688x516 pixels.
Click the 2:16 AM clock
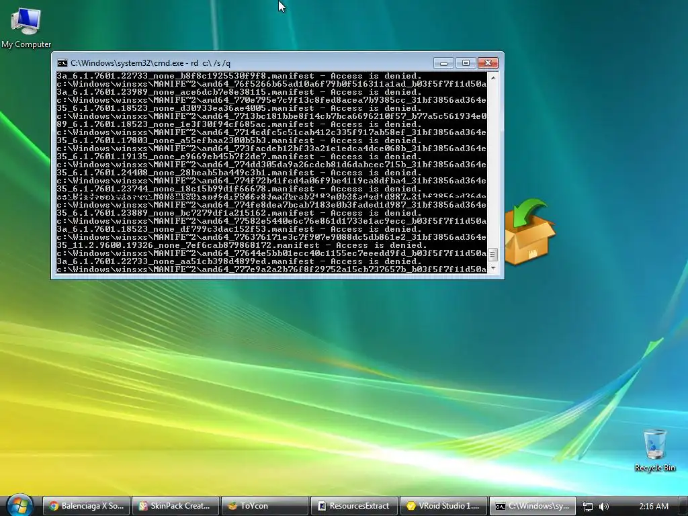[x=654, y=507]
